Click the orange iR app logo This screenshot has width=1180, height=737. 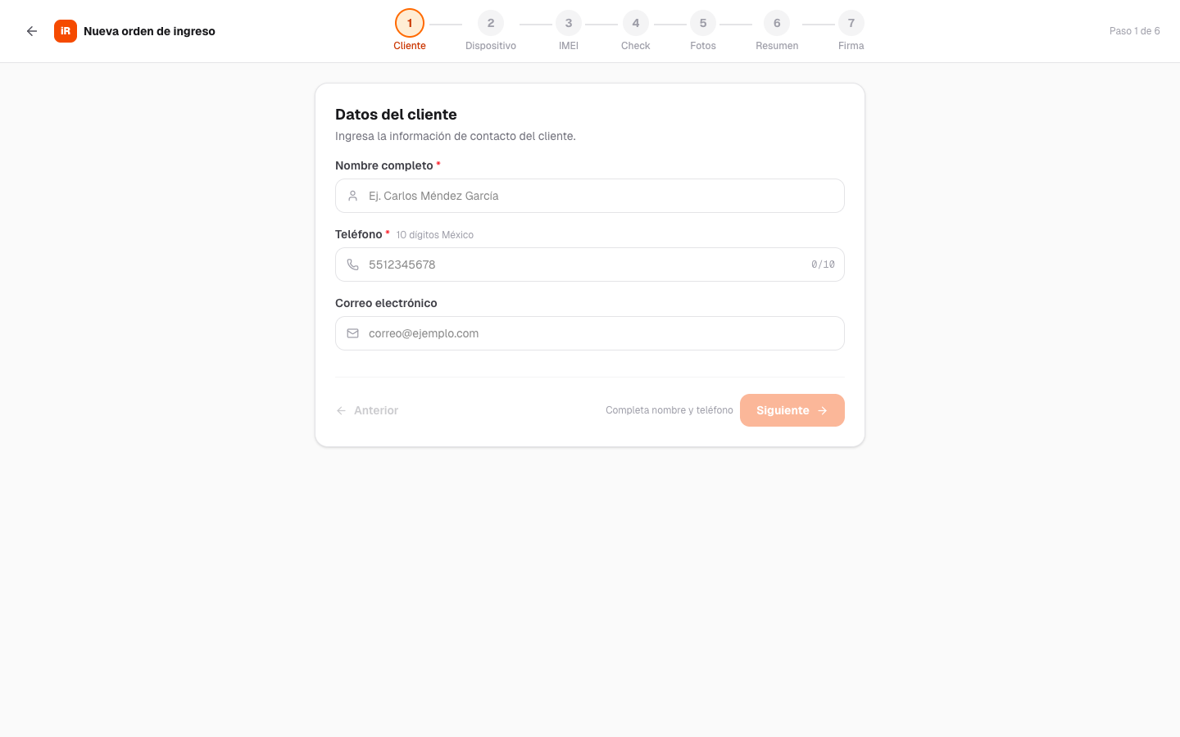click(x=66, y=31)
